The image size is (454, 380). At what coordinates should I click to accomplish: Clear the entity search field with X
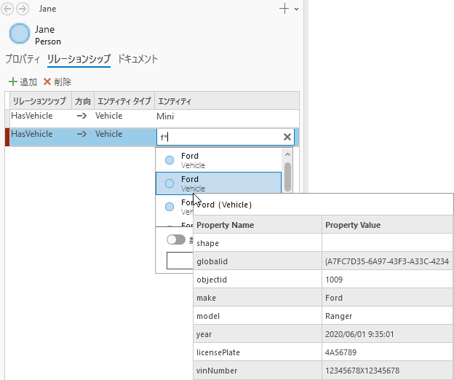pyautogui.click(x=287, y=137)
